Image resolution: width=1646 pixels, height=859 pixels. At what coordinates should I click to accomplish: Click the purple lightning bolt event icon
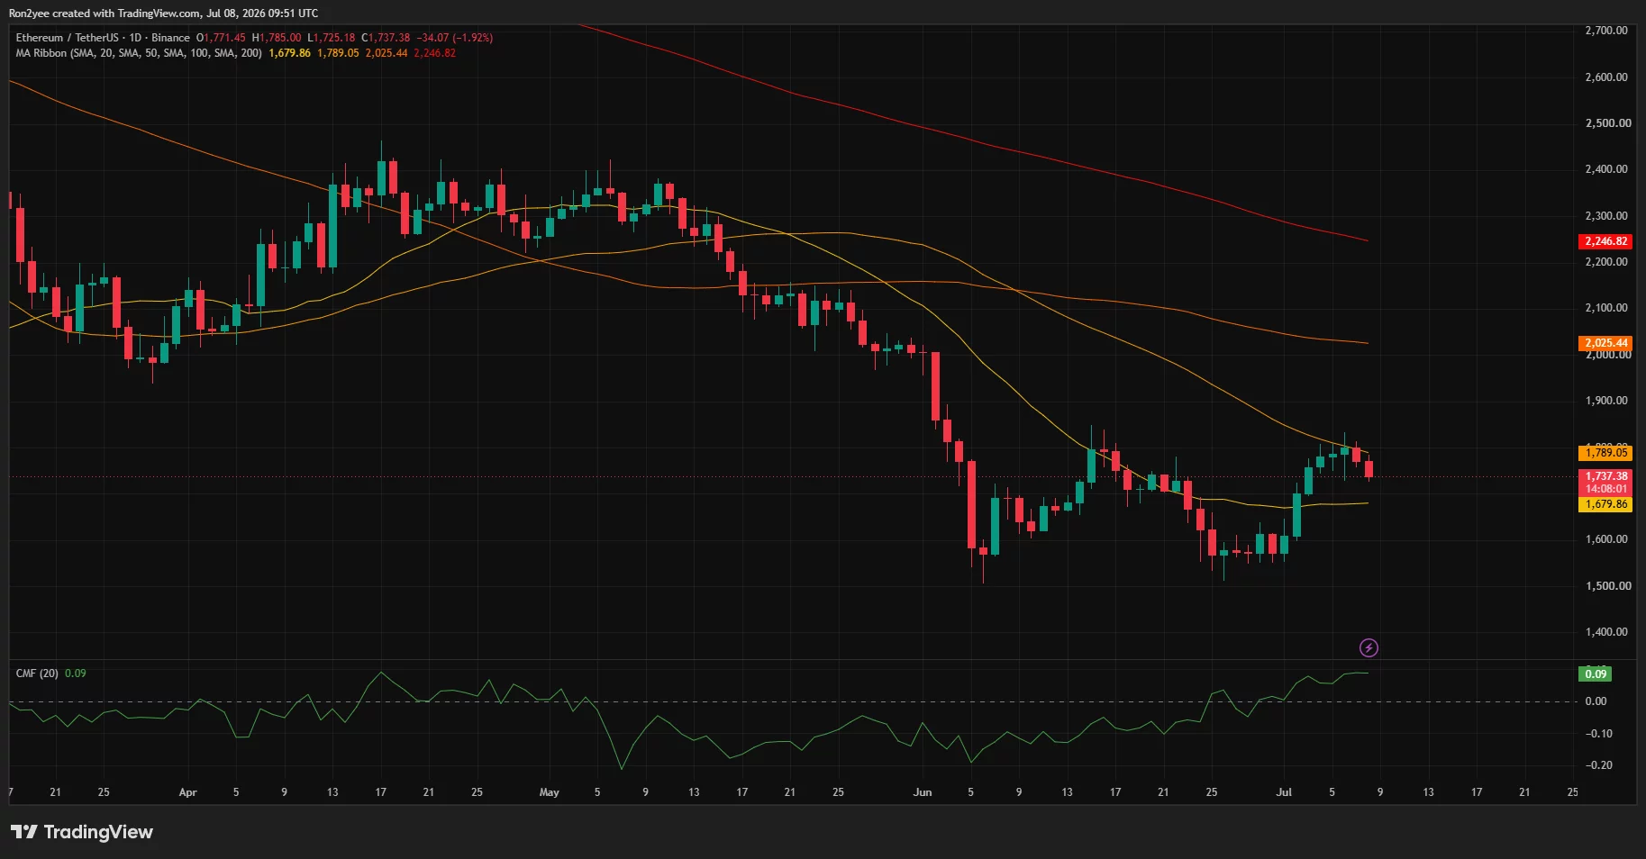point(1369,647)
